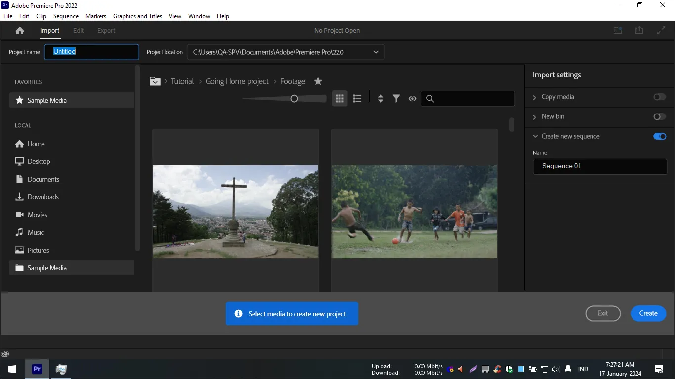Disable the Create new sequence toggle

point(659,136)
